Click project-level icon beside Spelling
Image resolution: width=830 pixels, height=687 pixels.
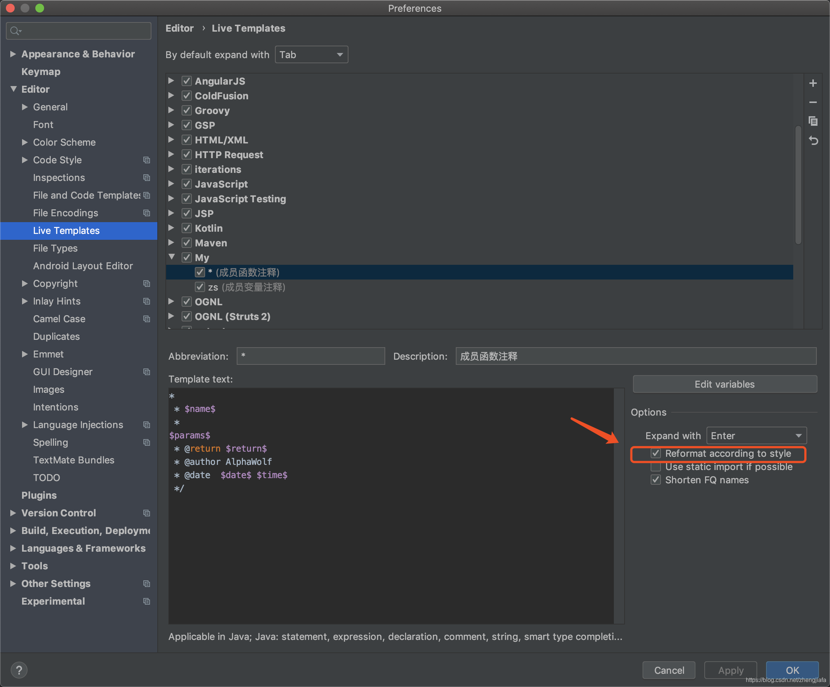tap(147, 442)
